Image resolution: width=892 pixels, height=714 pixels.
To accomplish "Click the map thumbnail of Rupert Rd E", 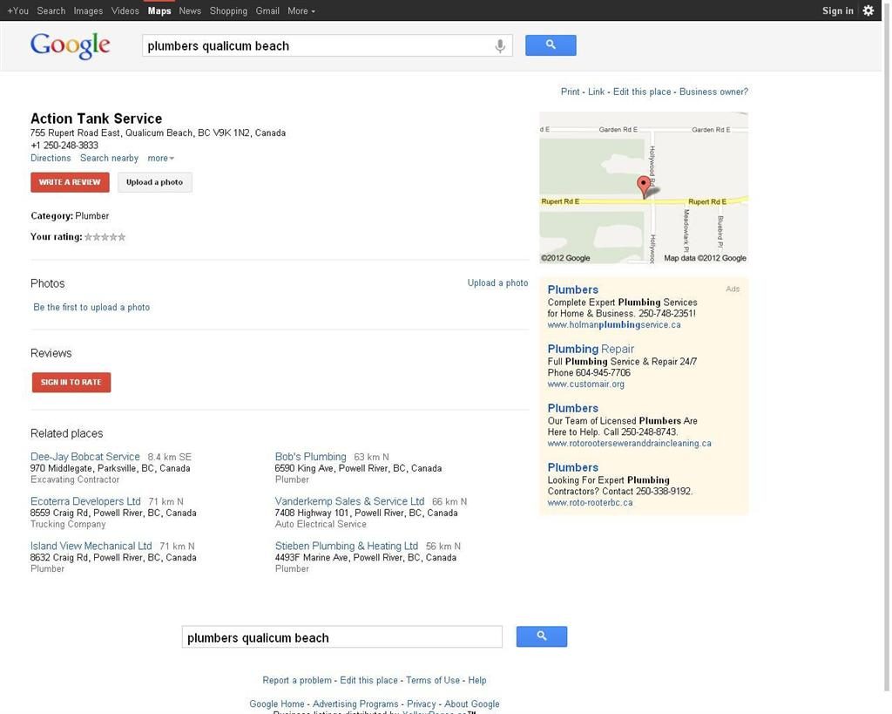I will (x=644, y=188).
